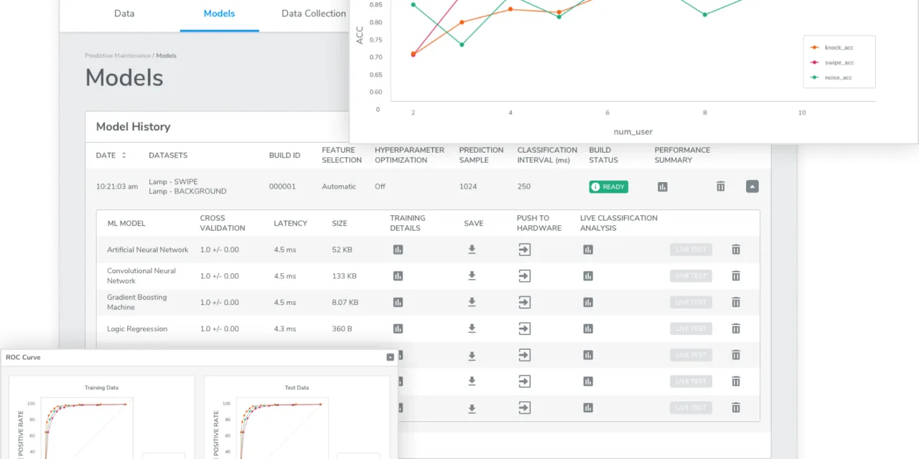This screenshot has width=919, height=459.
Task: Toggle knock_acc series in chart legend
Action: [832, 47]
